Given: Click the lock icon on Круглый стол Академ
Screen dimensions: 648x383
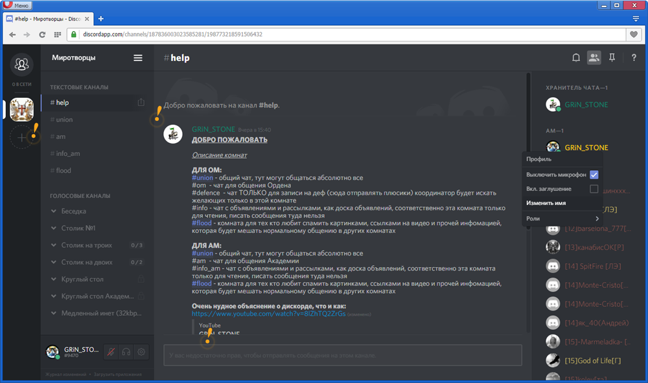Looking at the screenshot, I should pos(141,296).
